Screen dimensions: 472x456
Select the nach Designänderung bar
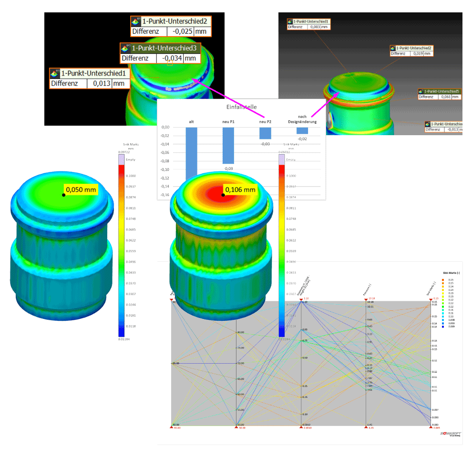(x=302, y=130)
